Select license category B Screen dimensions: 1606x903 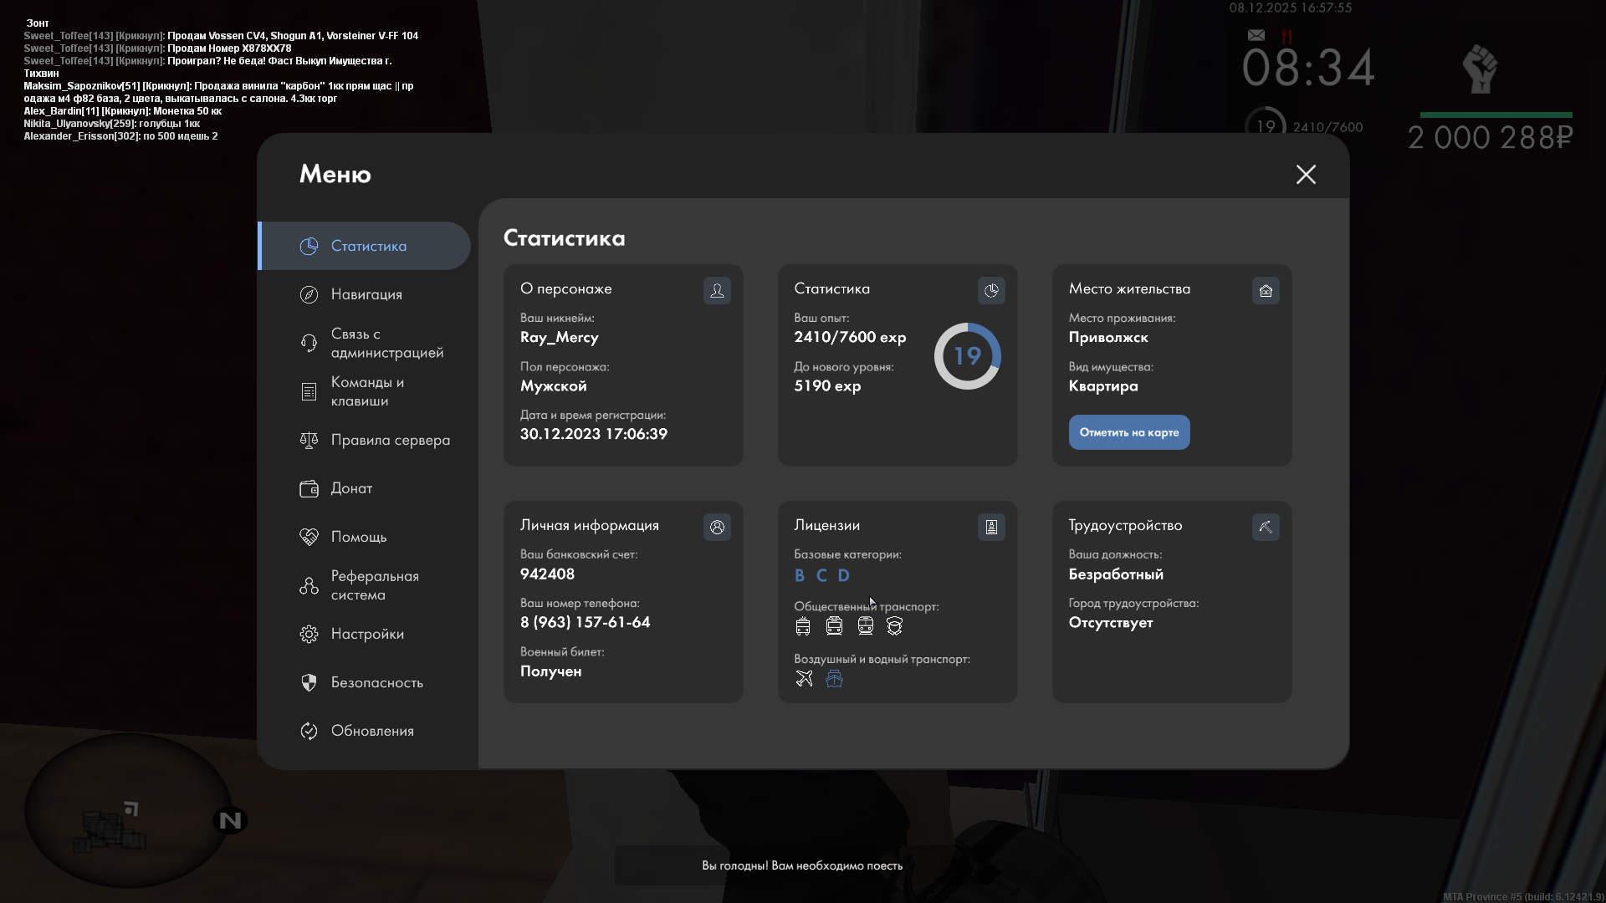[800, 575]
